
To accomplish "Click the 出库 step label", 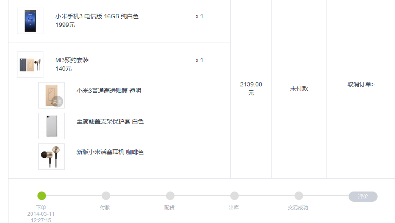I will click(x=234, y=208).
